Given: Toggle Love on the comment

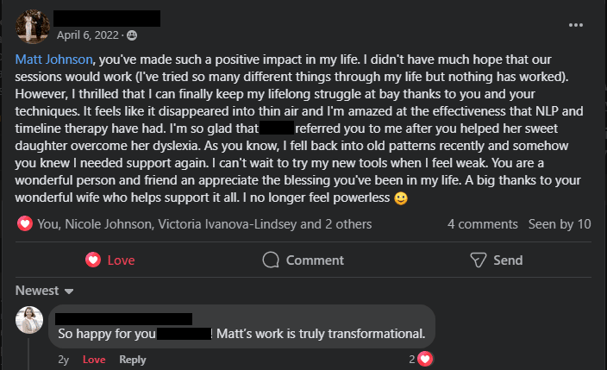Looking at the screenshot, I should coord(93,360).
